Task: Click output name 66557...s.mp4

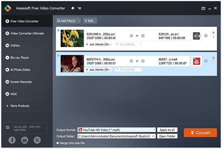Action: [x=168, y=59]
